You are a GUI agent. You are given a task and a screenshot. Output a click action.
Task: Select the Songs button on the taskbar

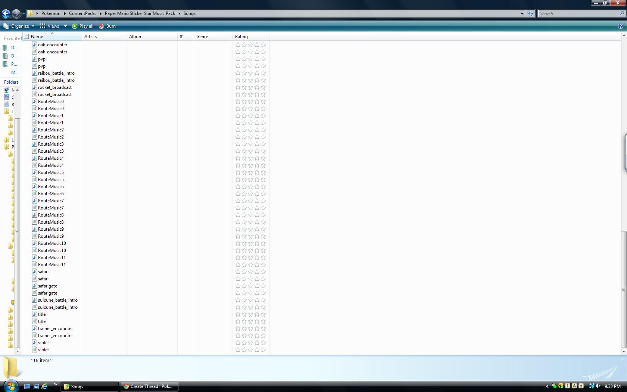coord(88,386)
